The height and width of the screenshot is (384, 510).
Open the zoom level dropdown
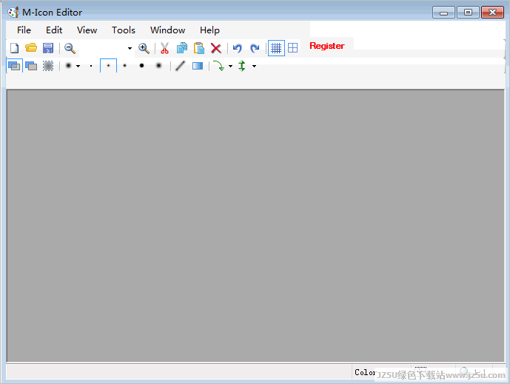point(130,48)
